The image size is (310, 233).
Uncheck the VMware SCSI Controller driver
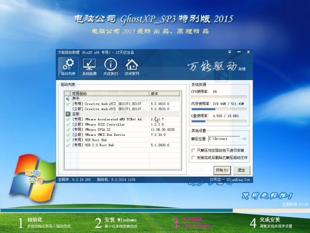(68, 124)
